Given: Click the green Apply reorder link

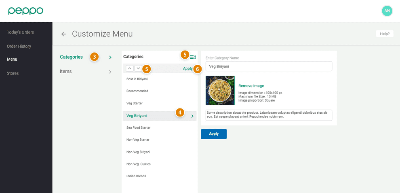Looking at the screenshot, I should pos(187,69).
